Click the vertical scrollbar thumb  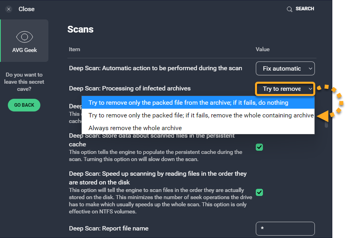click(327, 125)
